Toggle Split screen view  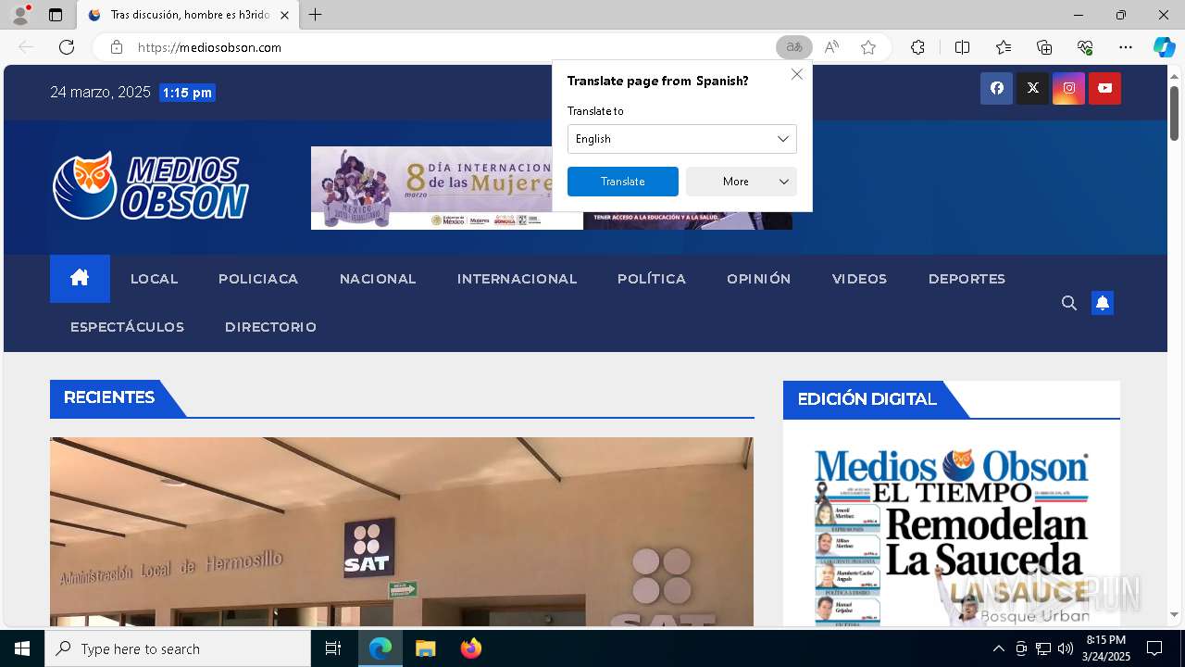[962, 47]
